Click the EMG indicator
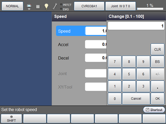Viewport: 166px width, 124px height. (x=64, y=9)
